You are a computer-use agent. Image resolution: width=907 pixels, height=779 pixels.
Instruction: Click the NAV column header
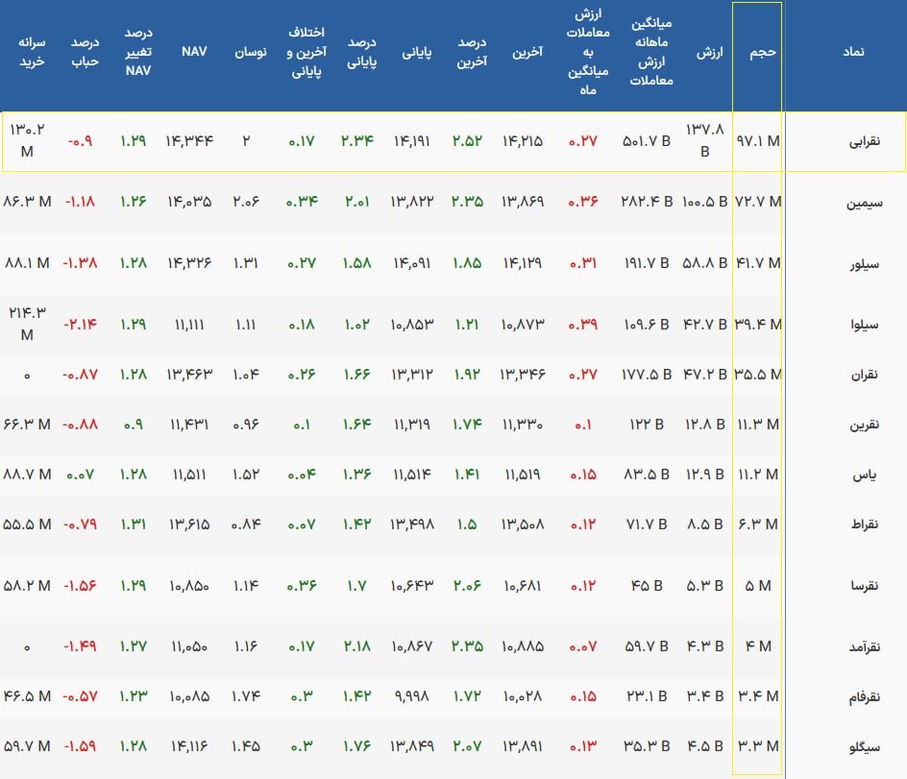pyautogui.click(x=194, y=52)
